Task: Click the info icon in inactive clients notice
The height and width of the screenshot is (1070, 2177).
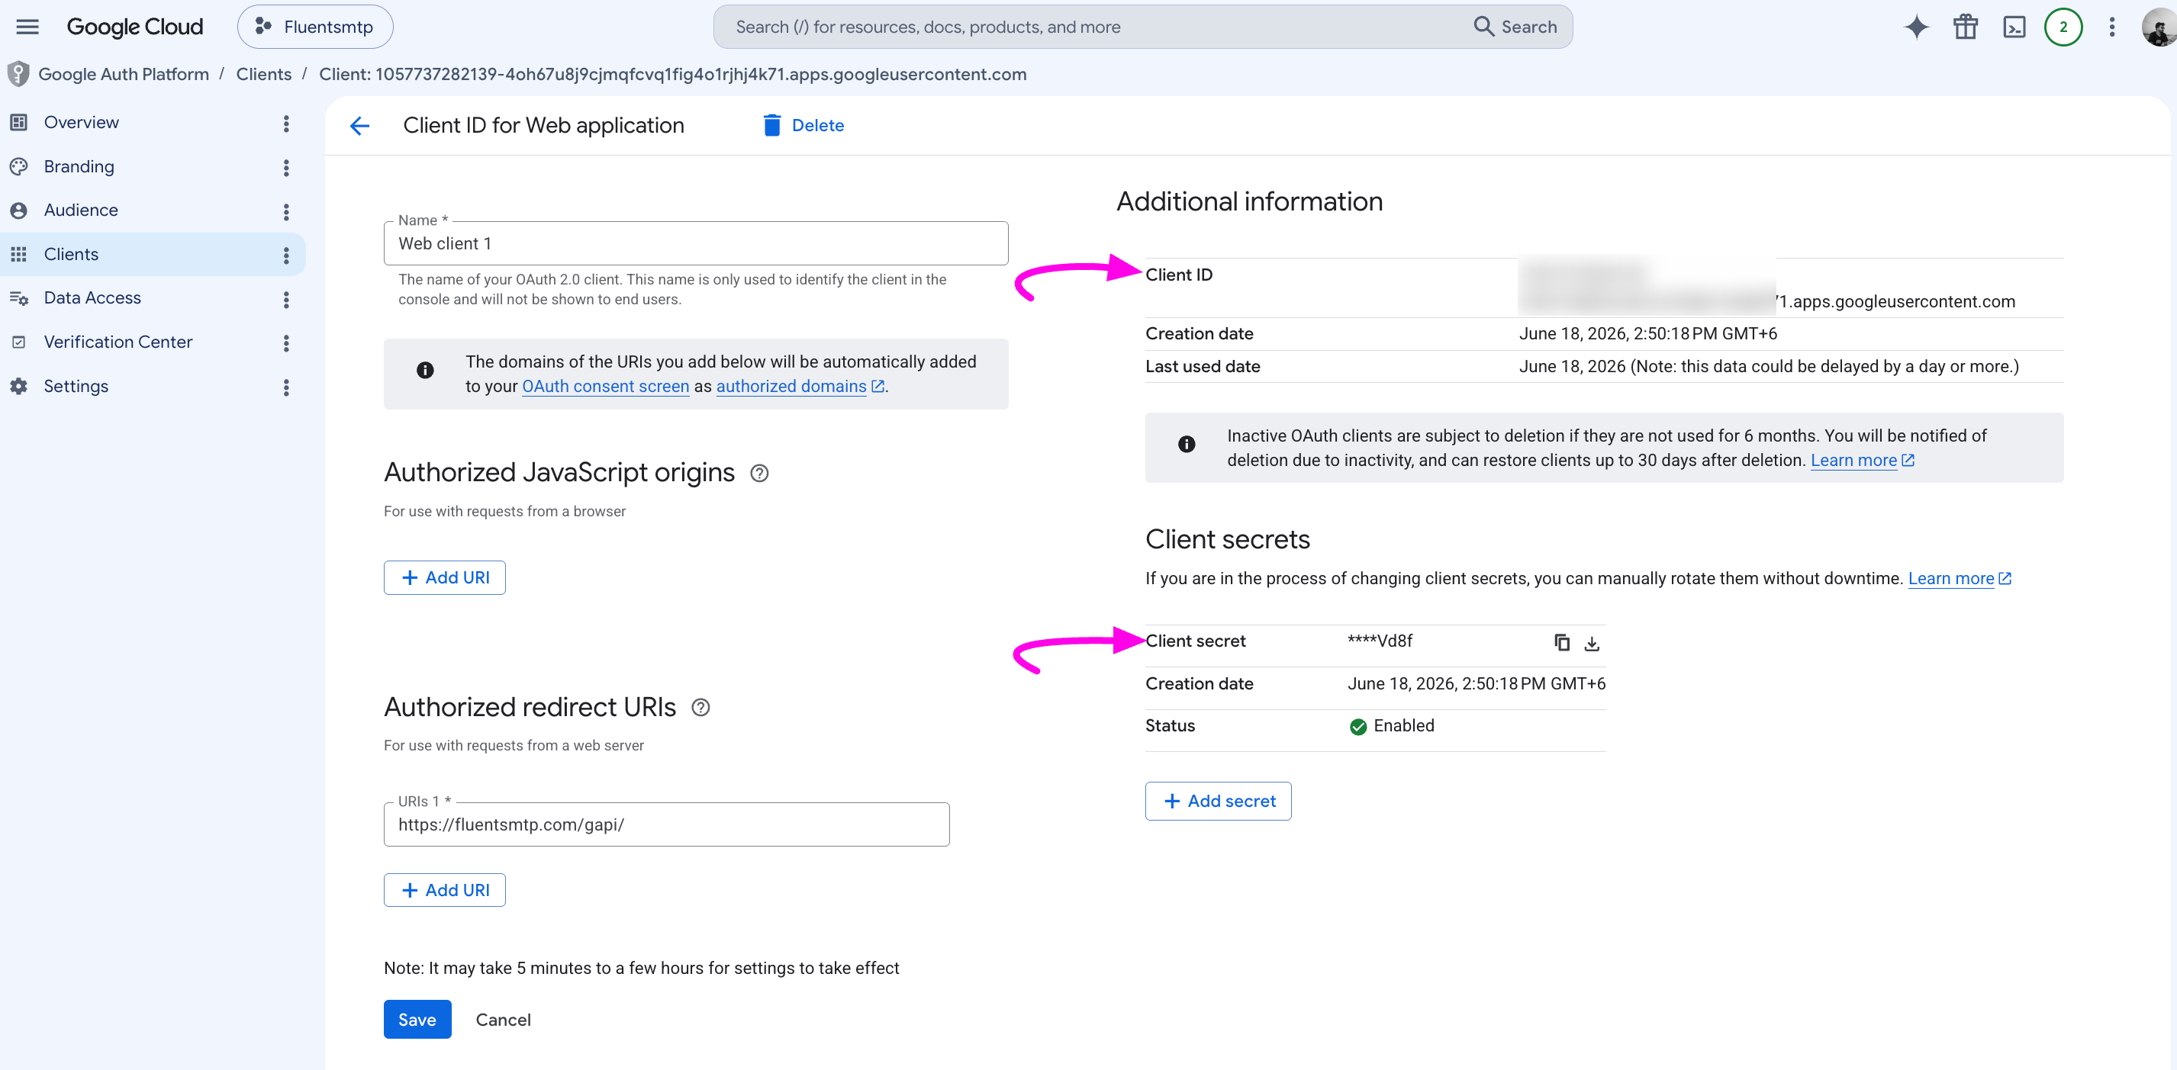Action: click(1187, 444)
